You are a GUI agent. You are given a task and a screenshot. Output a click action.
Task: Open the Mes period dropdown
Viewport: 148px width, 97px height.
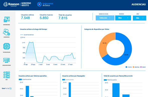tap(123, 18)
